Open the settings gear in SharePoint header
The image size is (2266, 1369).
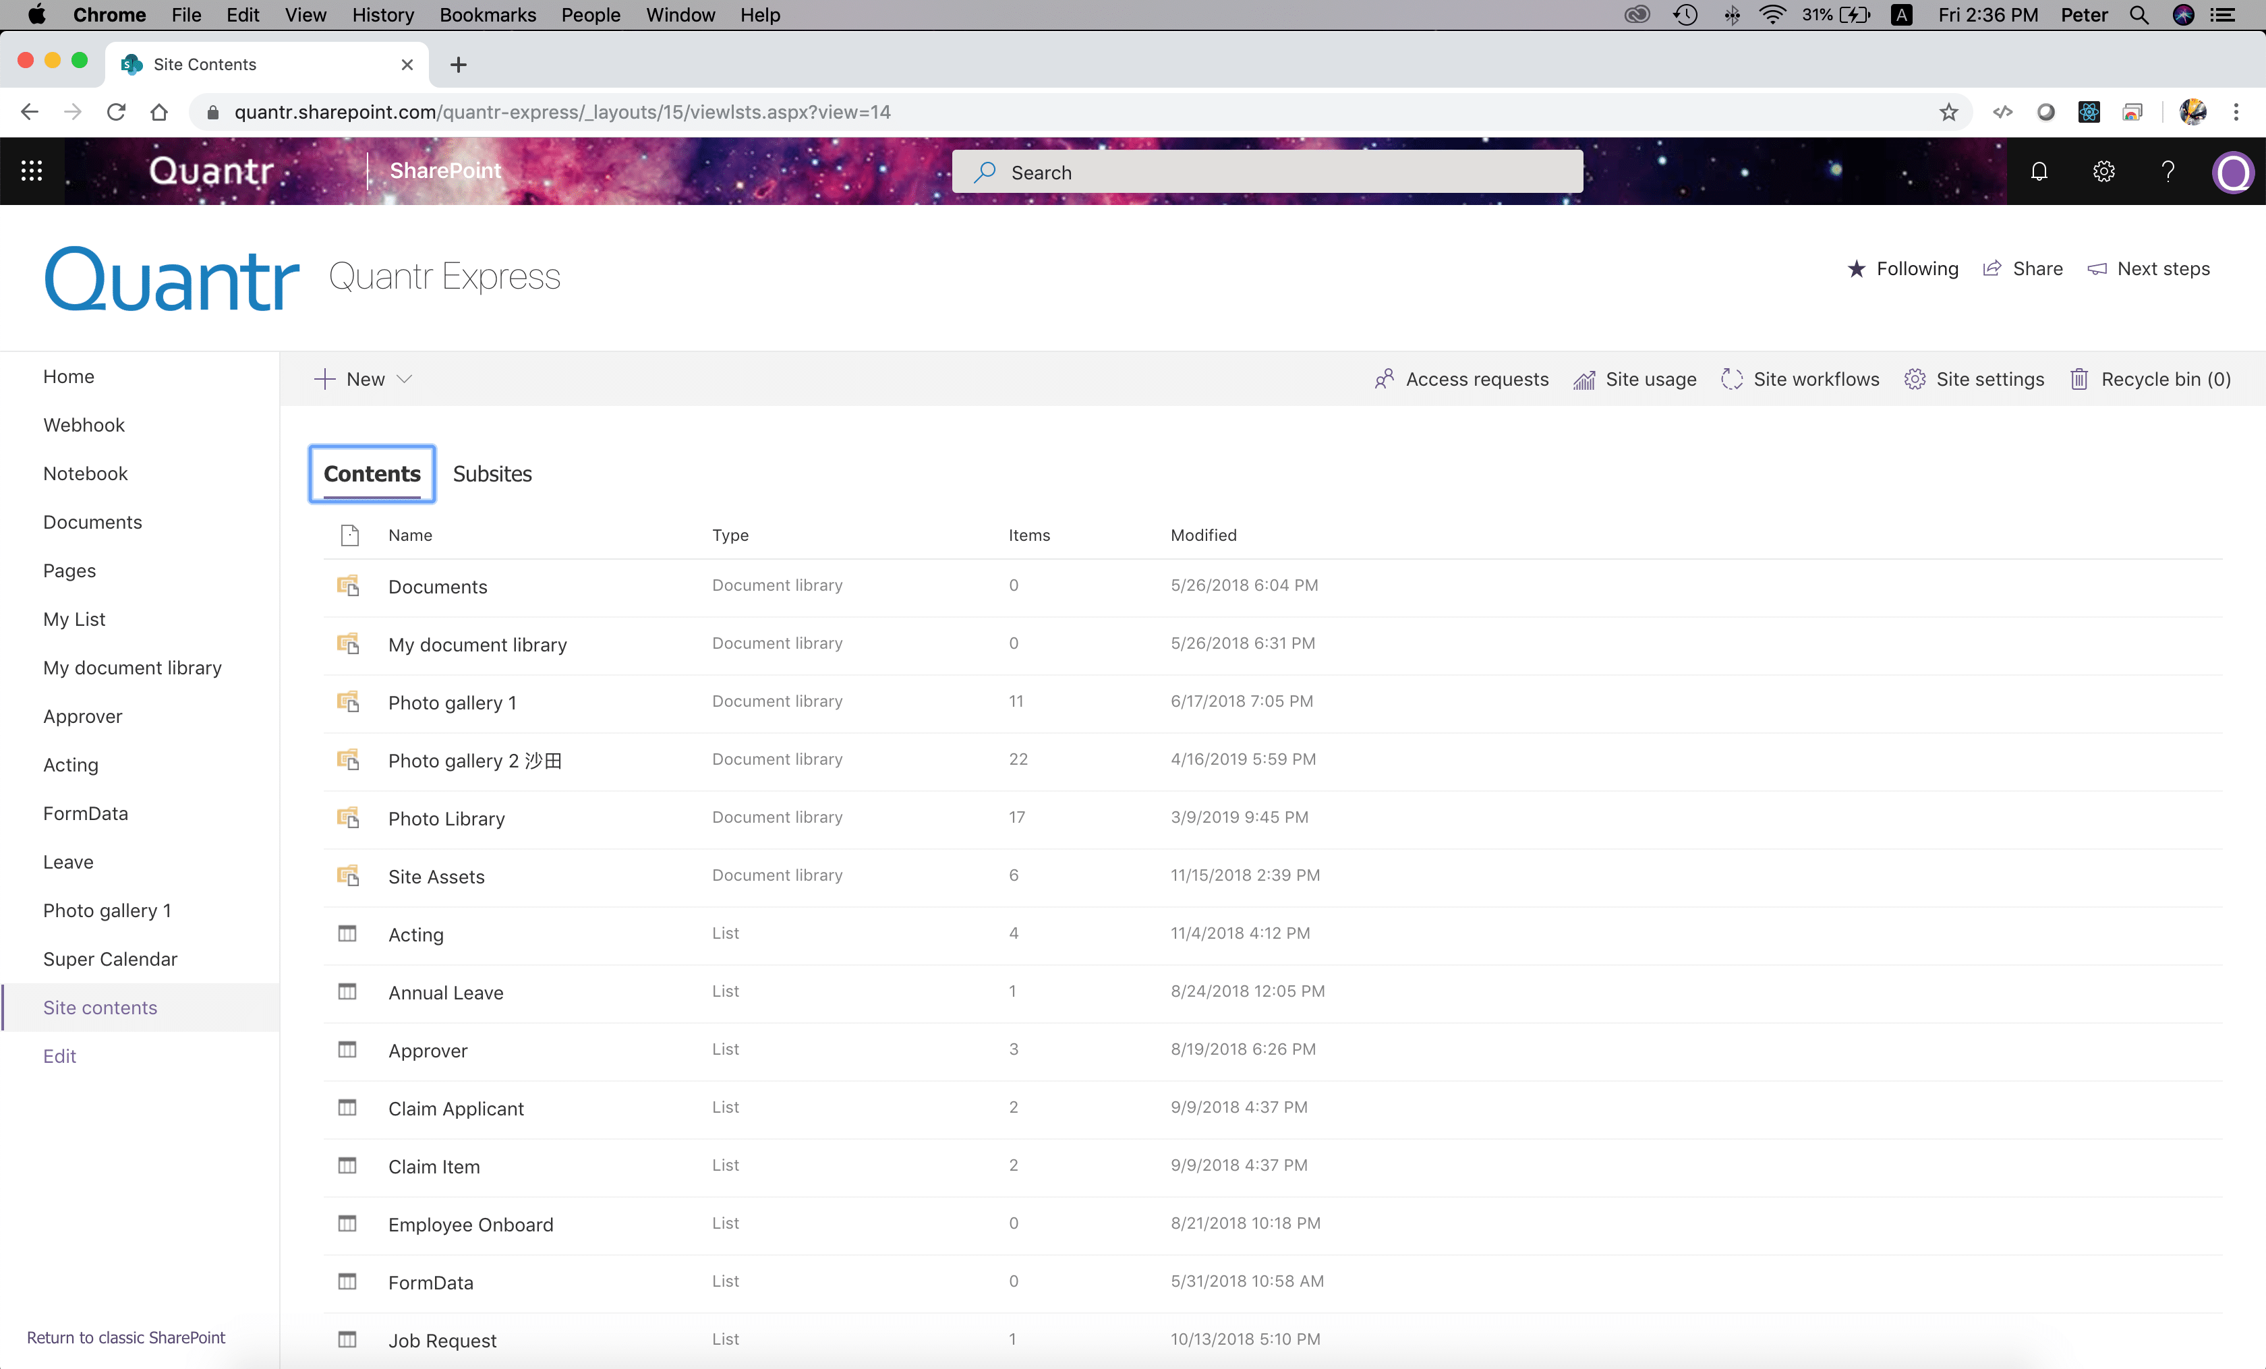[x=2103, y=171]
